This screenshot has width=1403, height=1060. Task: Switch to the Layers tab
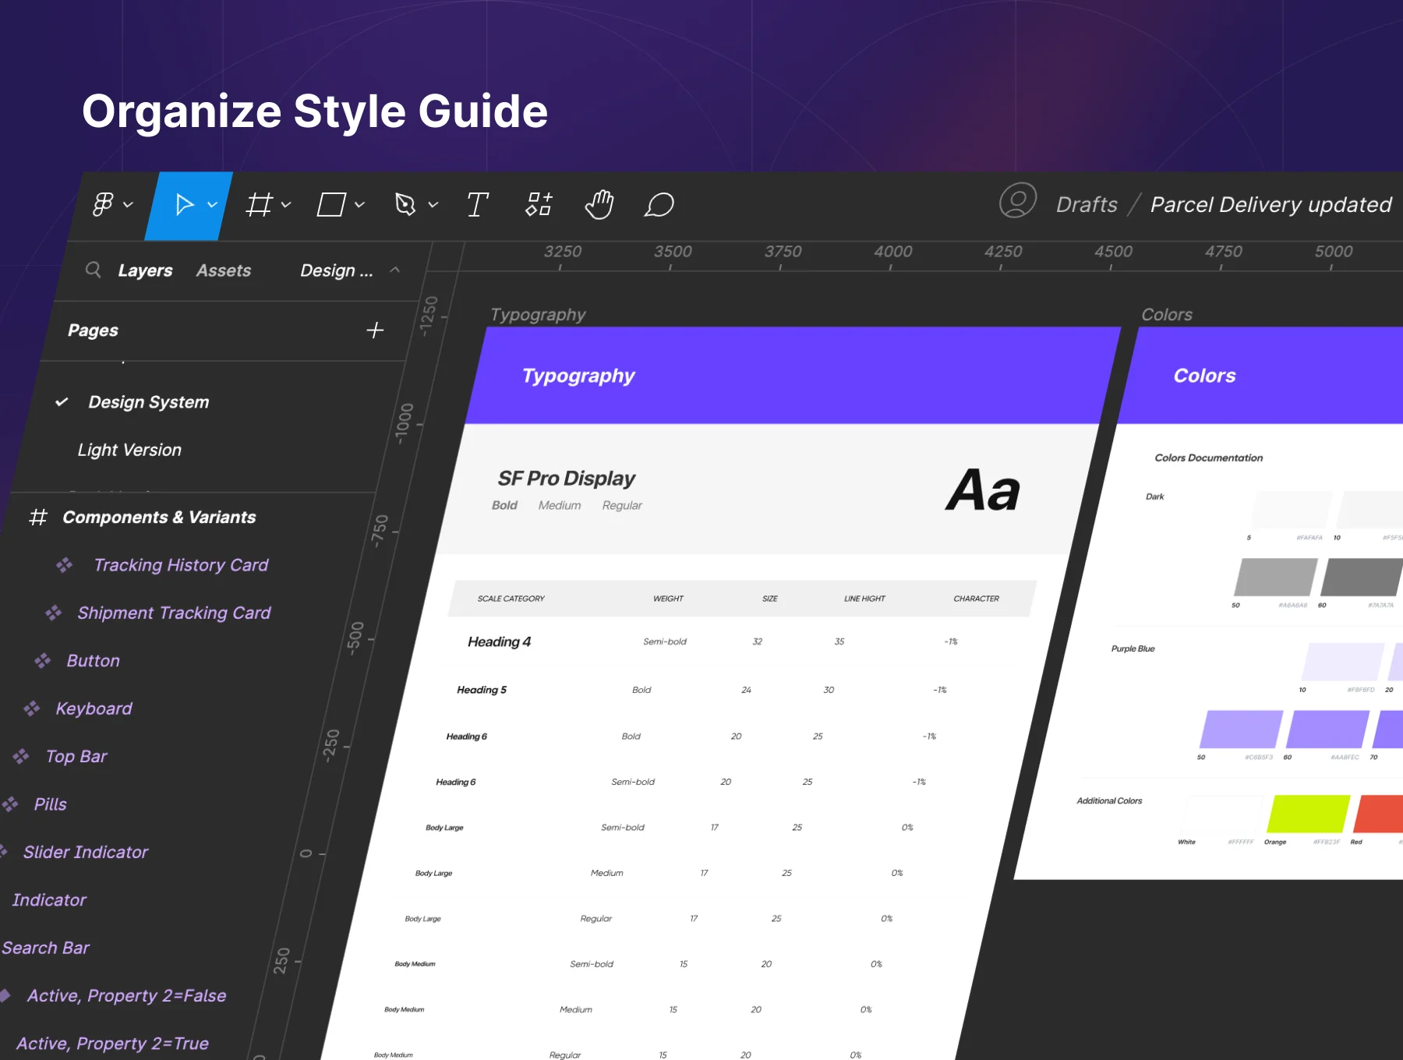coord(145,270)
